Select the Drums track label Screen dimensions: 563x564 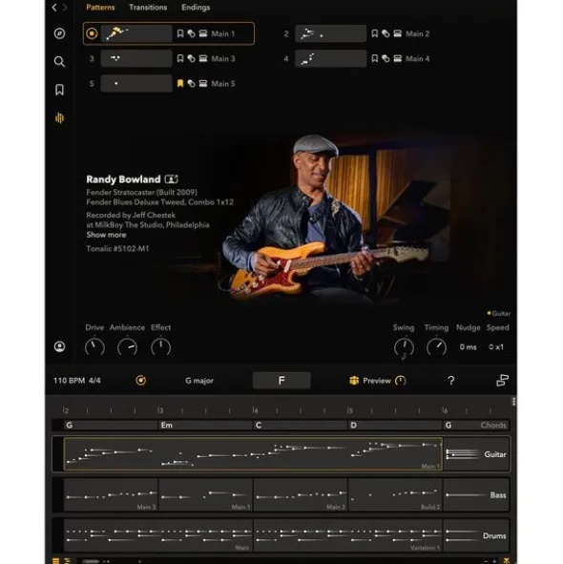494,536
